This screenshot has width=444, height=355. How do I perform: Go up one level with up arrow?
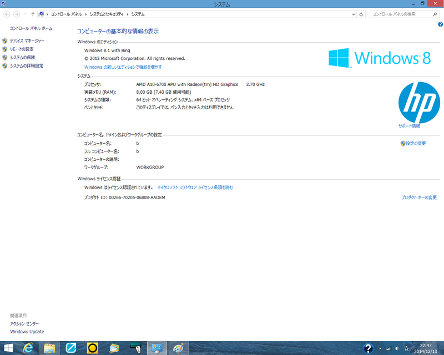[33, 14]
